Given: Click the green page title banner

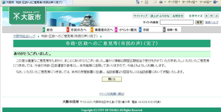Looking at the screenshot, I should tap(112, 43).
